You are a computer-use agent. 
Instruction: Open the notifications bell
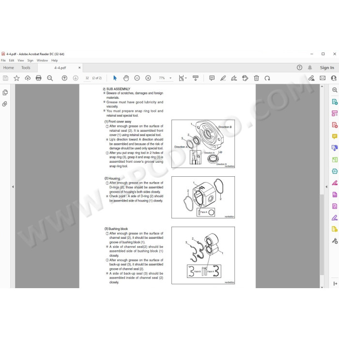(310, 68)
